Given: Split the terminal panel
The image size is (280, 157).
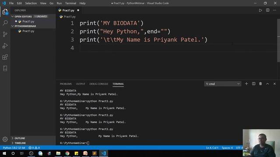Looking at the screenshot, I should [x=254, y=84].
